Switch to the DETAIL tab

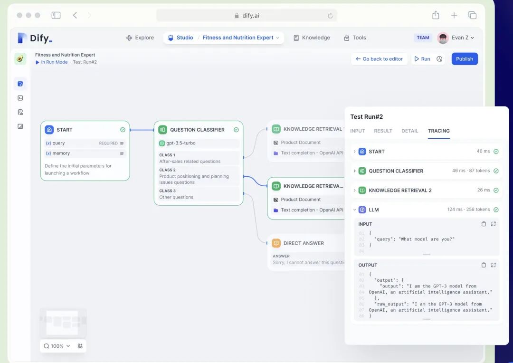pos(409,131)
